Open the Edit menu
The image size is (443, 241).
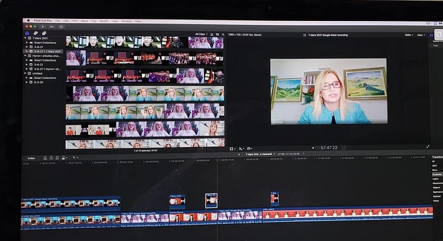pos(66,21)
